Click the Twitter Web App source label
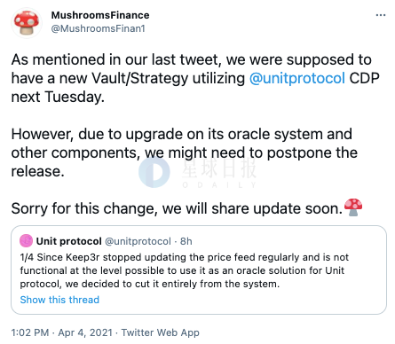This screenshot has height=344, width=395. tap(161, 332)
